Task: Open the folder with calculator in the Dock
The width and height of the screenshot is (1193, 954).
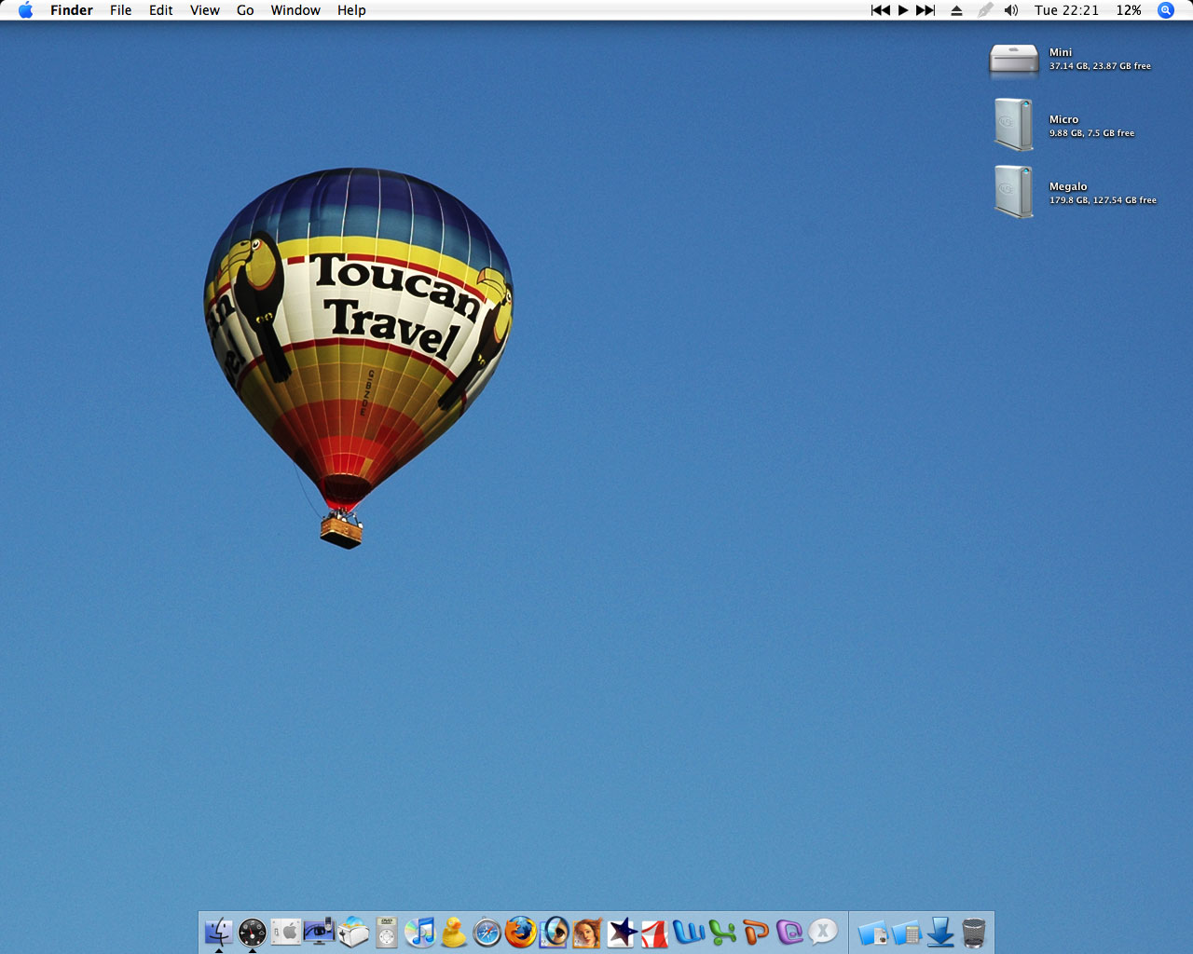Action: [x=907, y=933]
